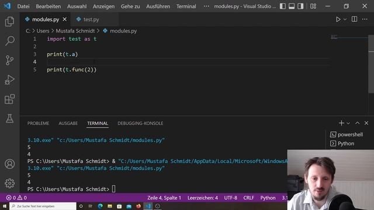The height and width of the screenshot is (210, 374).
Task: Click the minimap preview of code
Action: click(334, 37)
